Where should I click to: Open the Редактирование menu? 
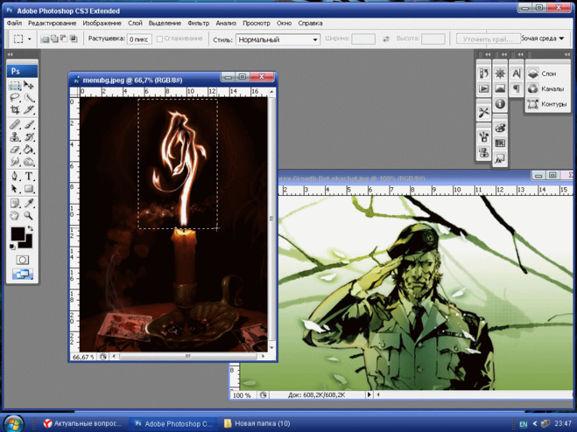[52, 23]
